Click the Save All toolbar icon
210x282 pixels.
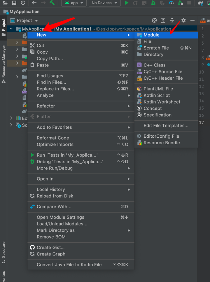coord(14,3)
